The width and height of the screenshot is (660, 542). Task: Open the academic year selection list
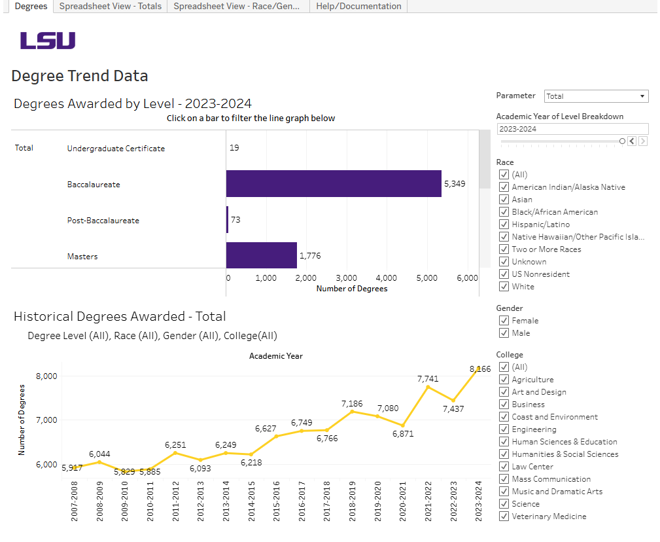pos(572,129)
